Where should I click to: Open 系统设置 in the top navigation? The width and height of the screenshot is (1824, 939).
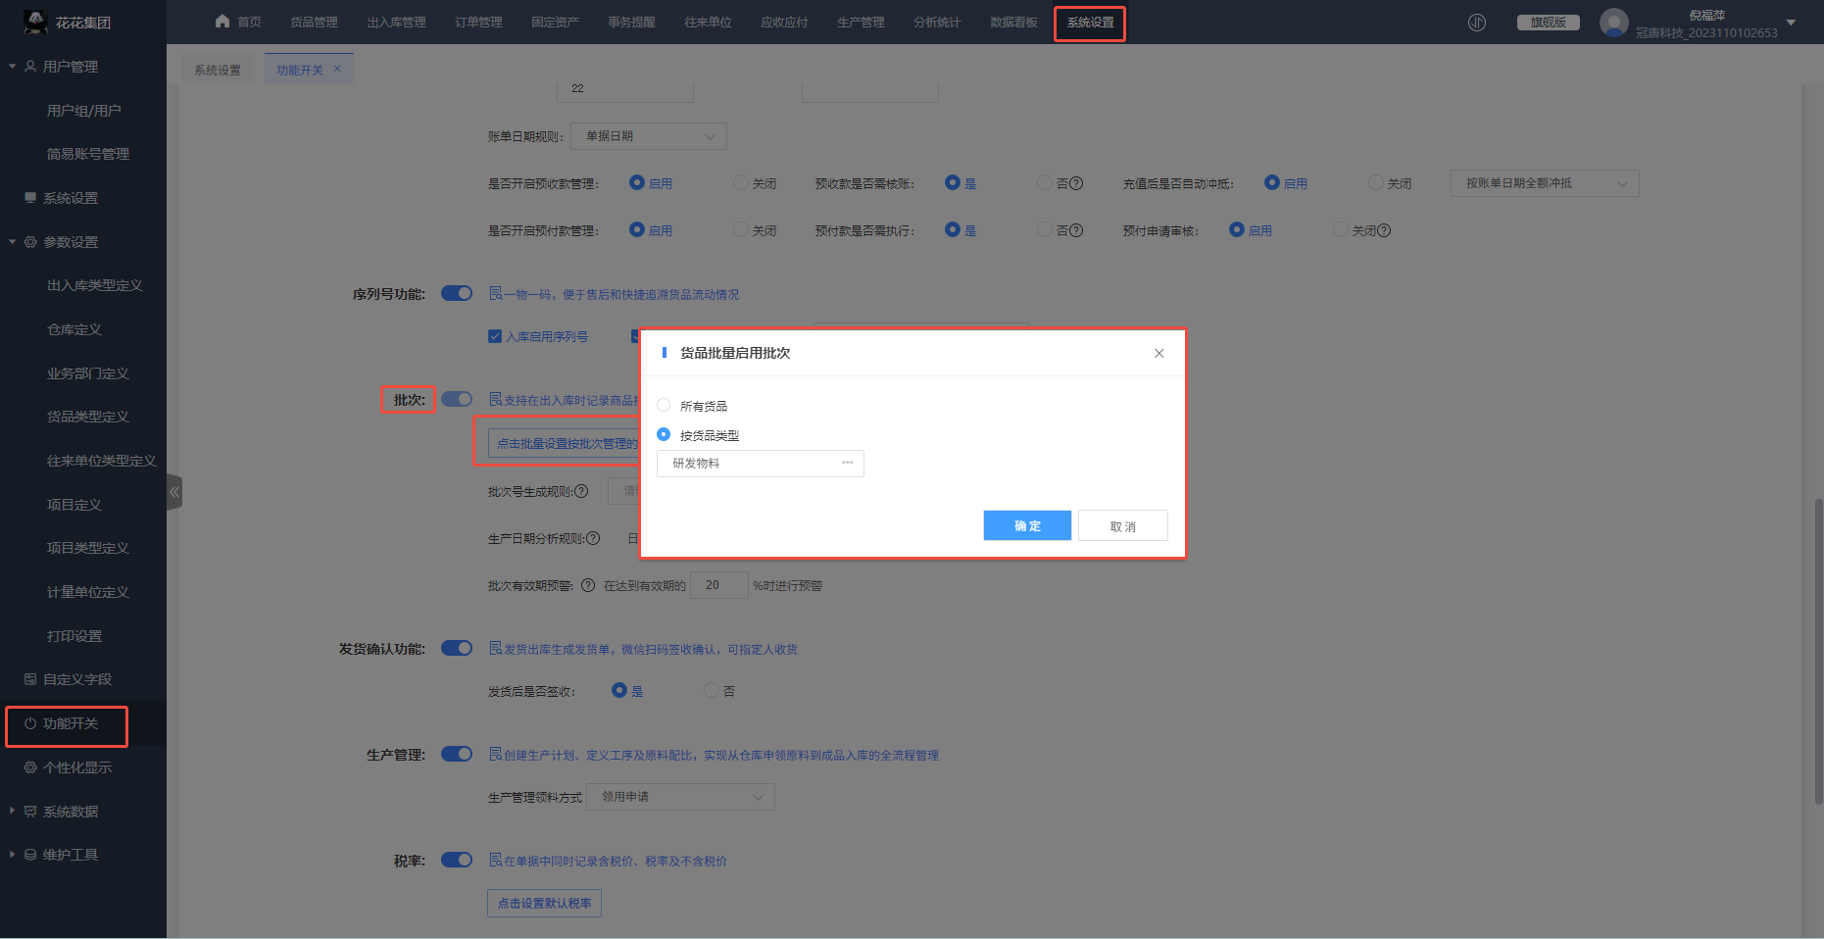(1090, 23)
